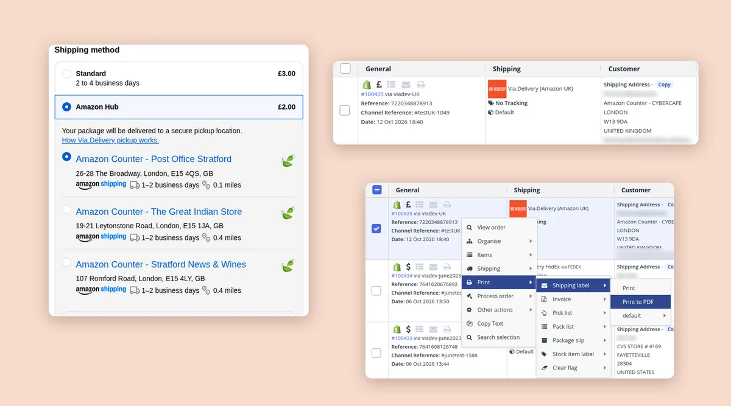
Task: Select Search selection in context menu
Action: 499,337
